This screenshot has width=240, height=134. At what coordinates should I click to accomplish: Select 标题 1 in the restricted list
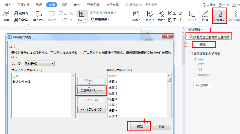pos(113,82)
